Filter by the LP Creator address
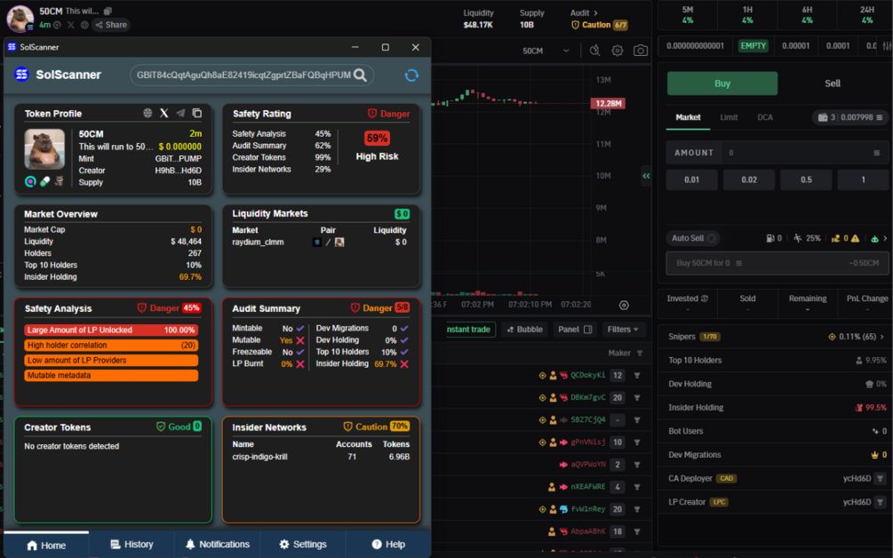 tap(880, 502)
